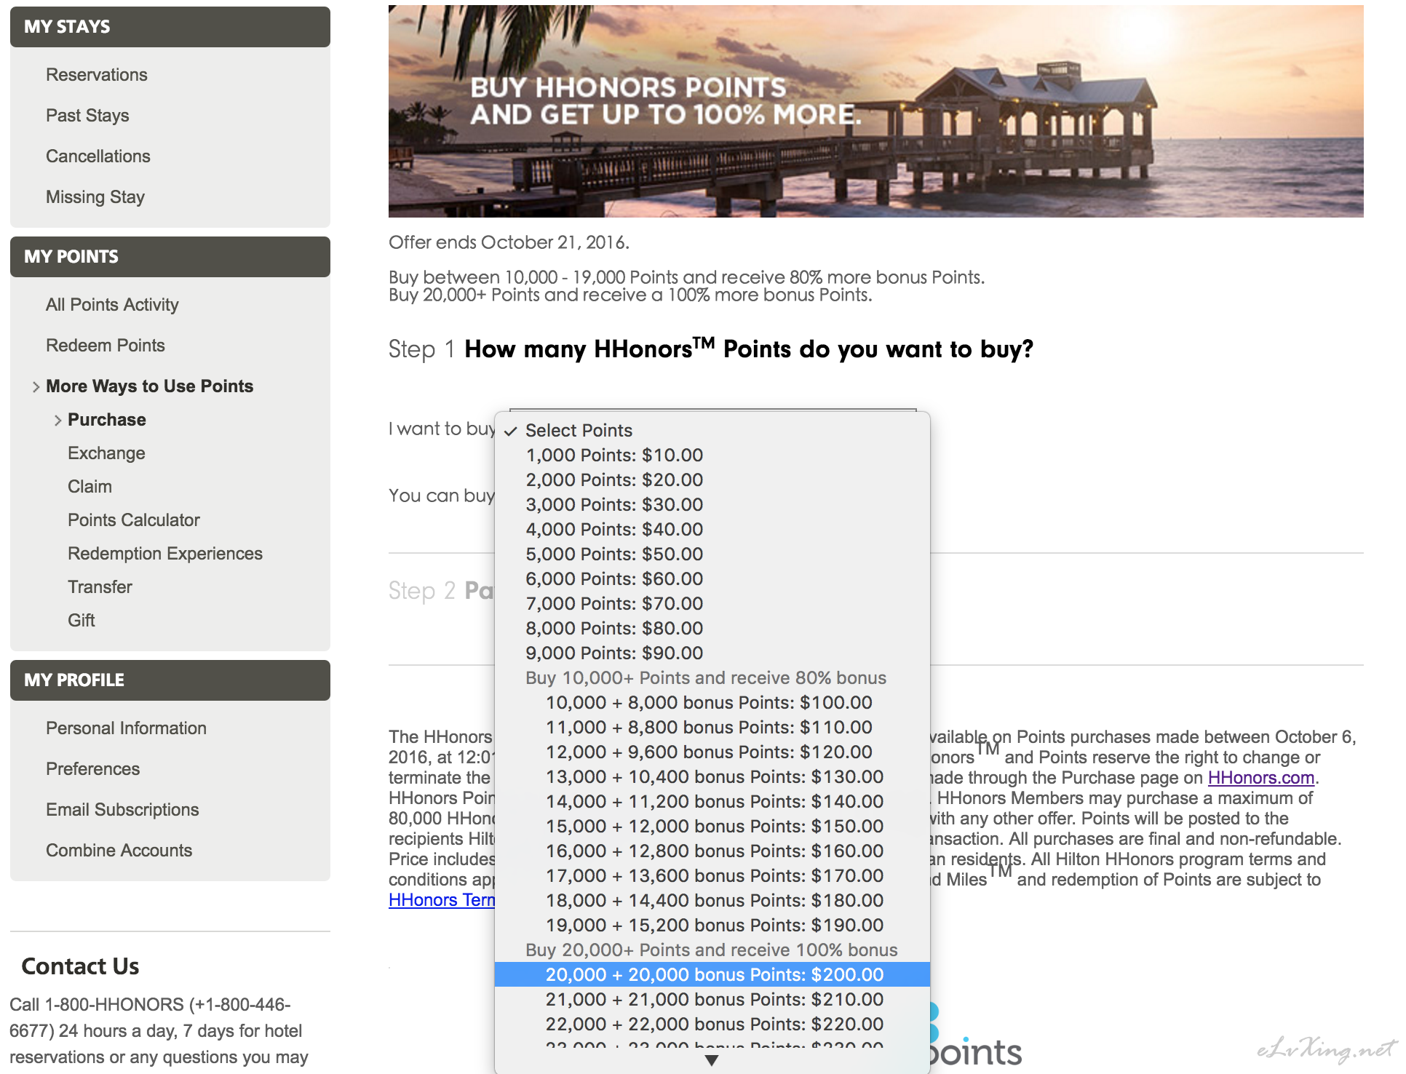1406x1074 pixels.
Task: Click the Buy HHonors Points banner image
Action: [x=876, y=111]
